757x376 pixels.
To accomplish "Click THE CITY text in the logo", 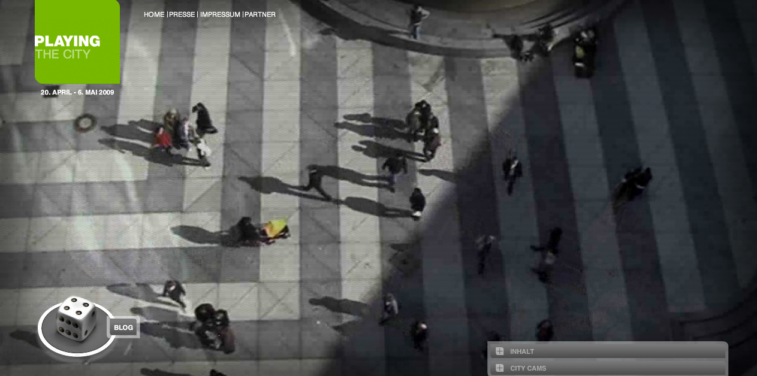I will point(62,54).
